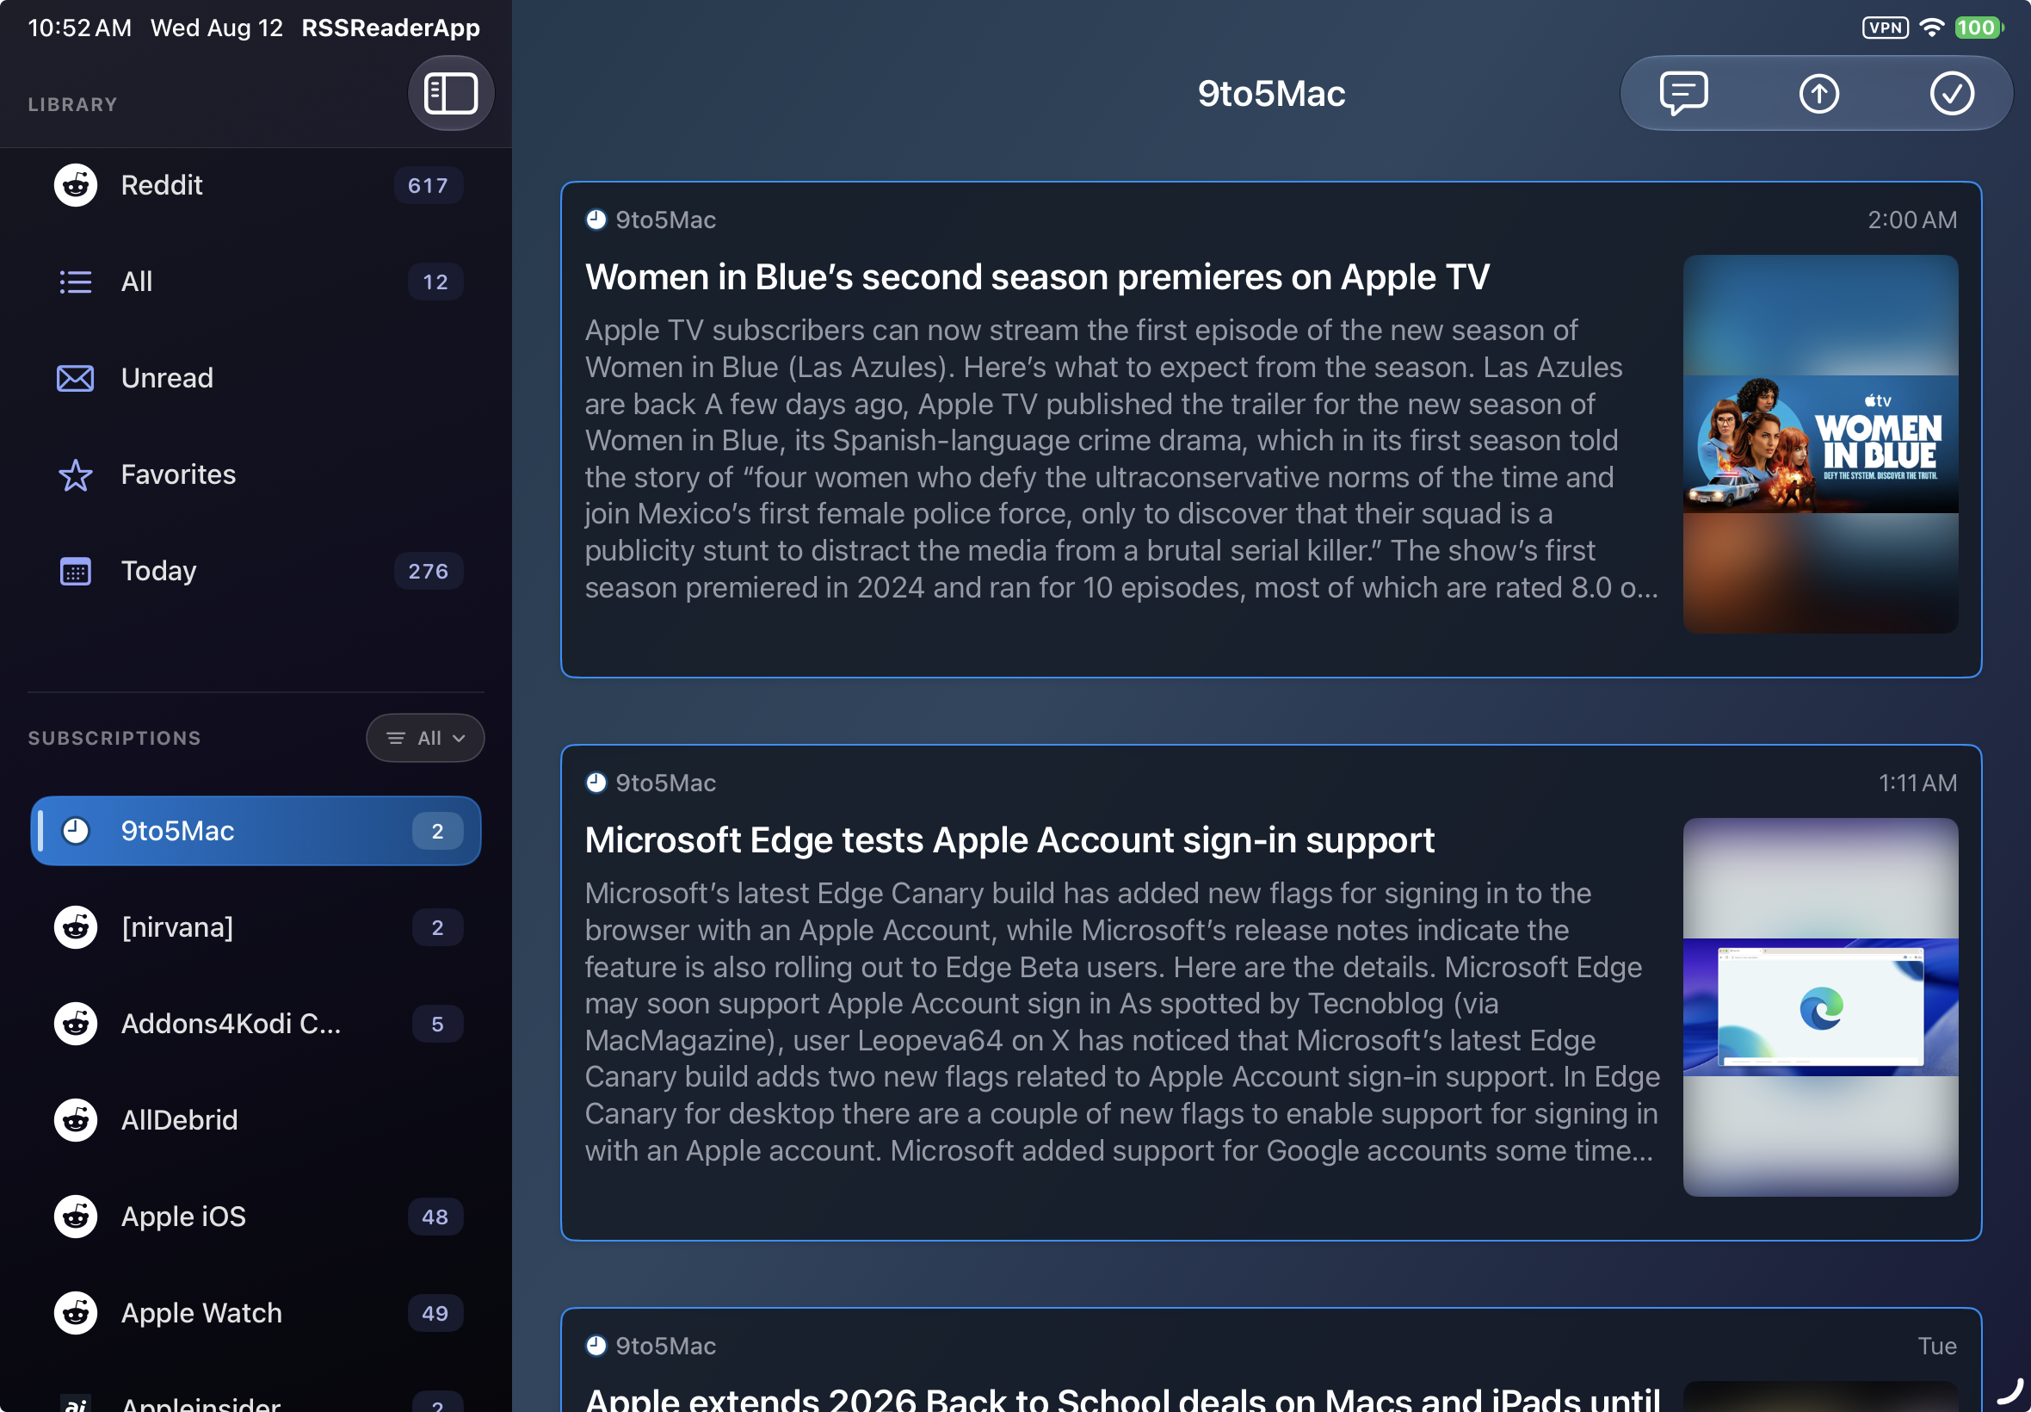The height and width of the screenshot is (1412, 2031).
Task: Show Unread articles
Action: point(256,379)
